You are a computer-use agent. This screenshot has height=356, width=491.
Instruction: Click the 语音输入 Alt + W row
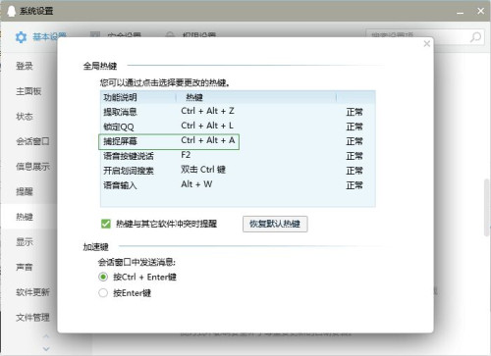coord(238,185)
